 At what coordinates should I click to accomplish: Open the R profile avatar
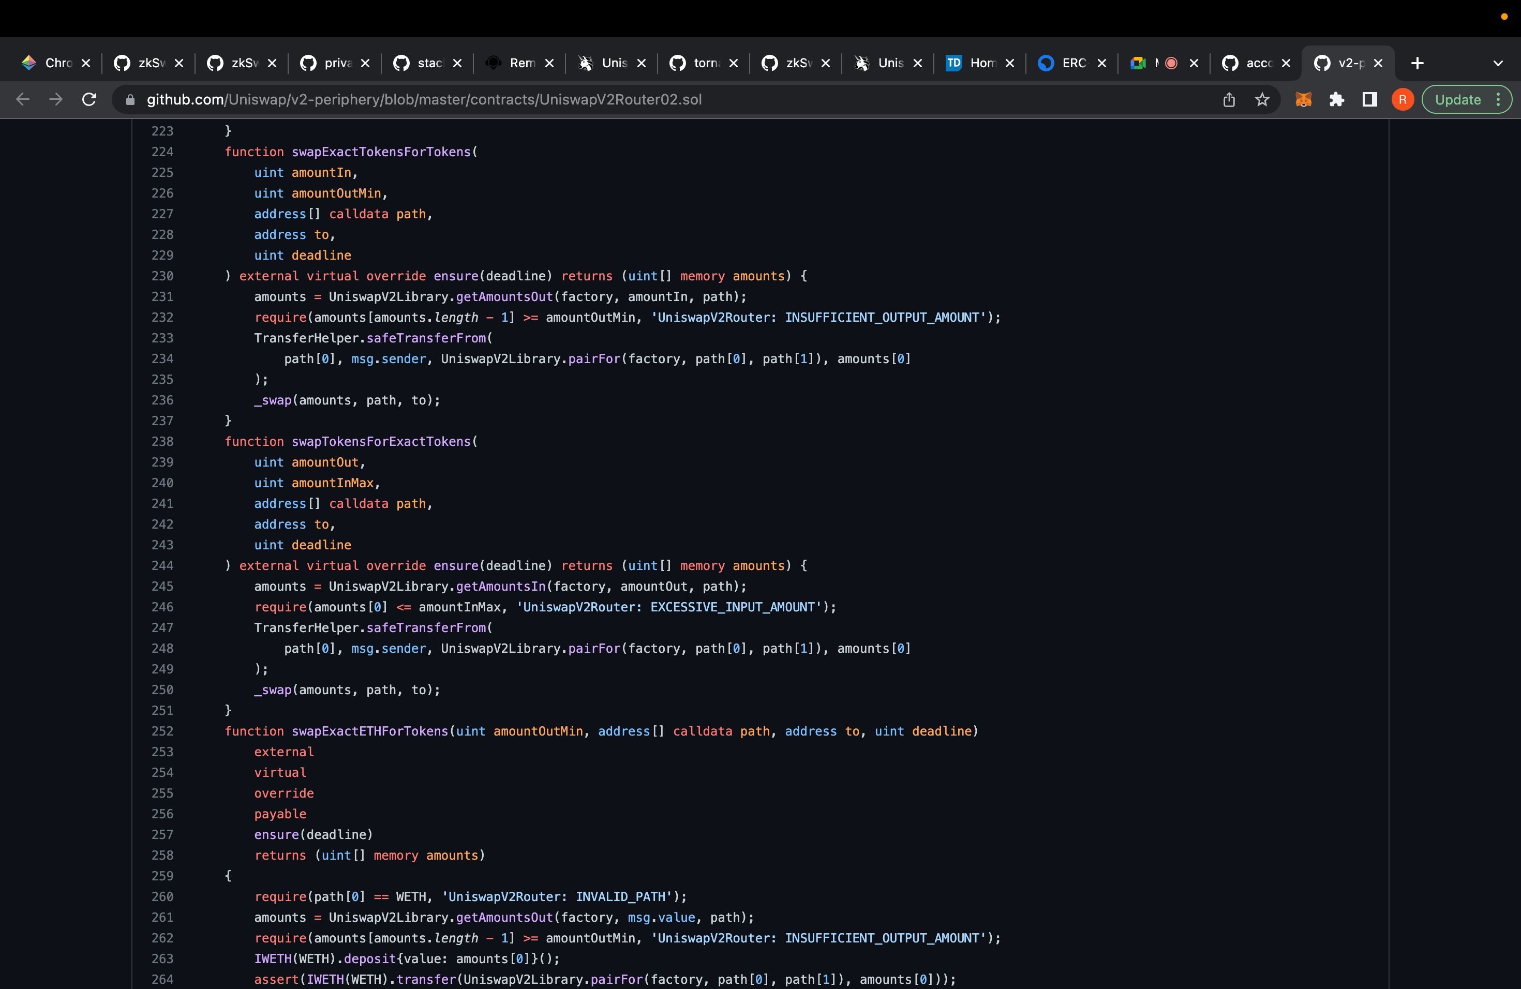1403,100
